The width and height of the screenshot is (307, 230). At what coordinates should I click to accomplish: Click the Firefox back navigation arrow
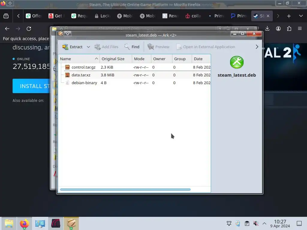[x=7, y=29]
